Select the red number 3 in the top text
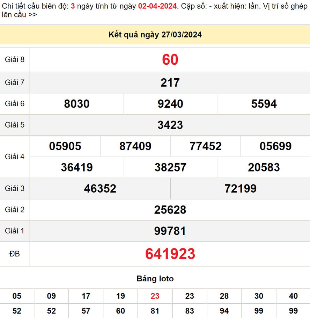The width and height of the screenshot is (310, 318). (x=72, y=6)
